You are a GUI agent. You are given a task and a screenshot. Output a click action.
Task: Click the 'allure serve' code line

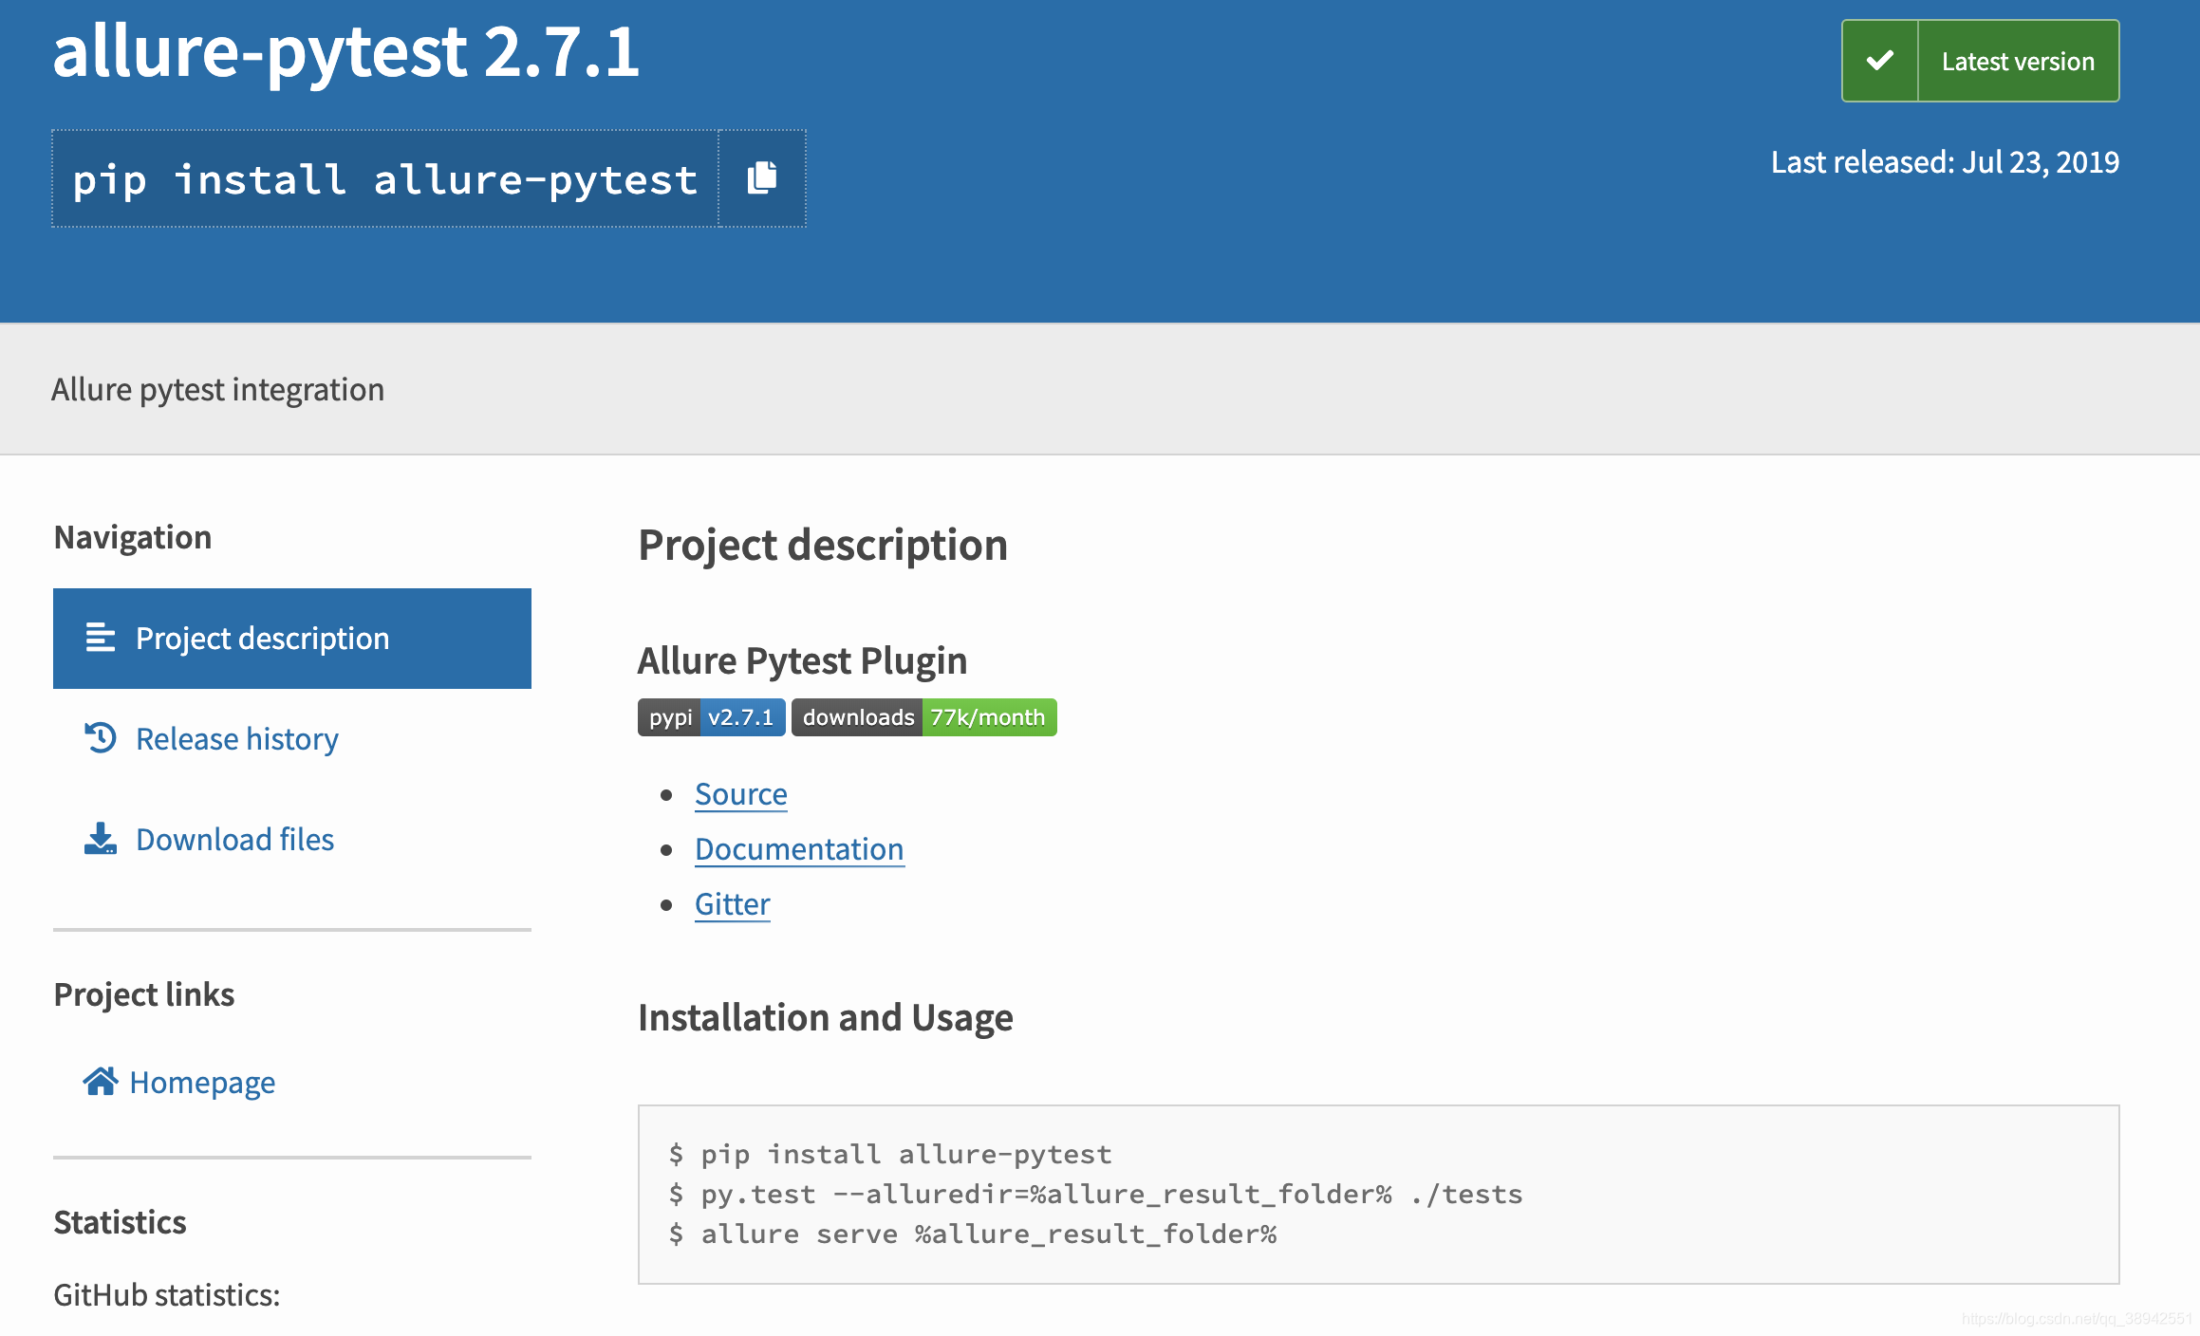973,1234
